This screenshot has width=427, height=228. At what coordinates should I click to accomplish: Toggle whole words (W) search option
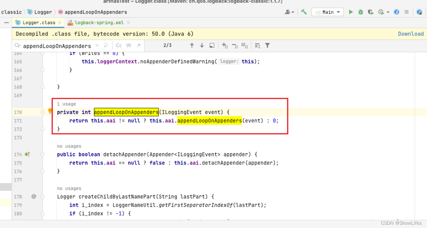click(x=128, y=45)
